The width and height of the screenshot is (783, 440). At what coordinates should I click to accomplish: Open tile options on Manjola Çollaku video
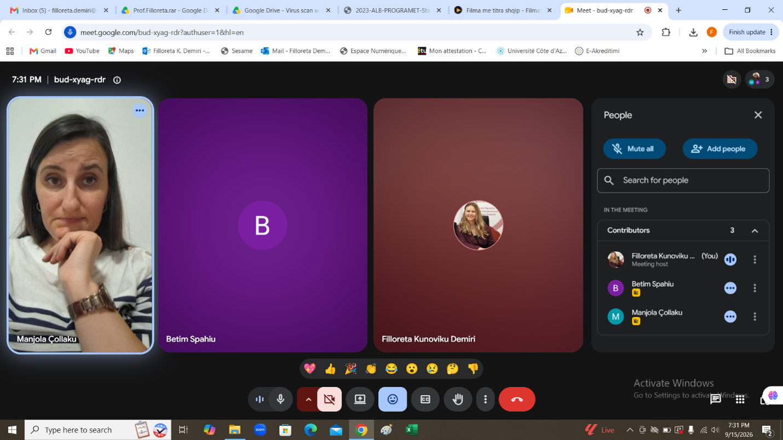point(140,111)
